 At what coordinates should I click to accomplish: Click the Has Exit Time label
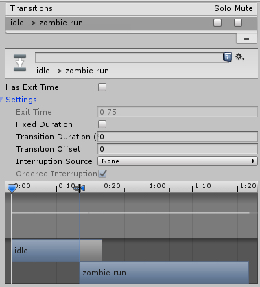click(x=32, y=87)
